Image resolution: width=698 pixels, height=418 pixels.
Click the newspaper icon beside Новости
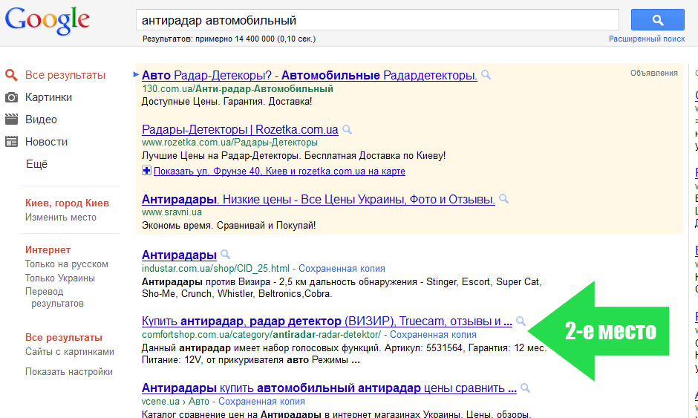click(11, 142)
